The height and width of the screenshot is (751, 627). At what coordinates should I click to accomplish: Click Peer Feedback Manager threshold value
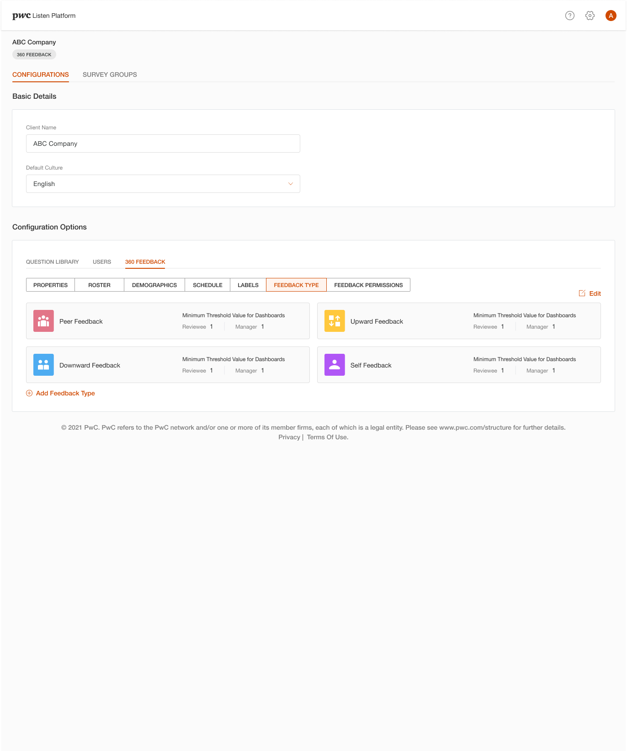click(x=263, y=326)
